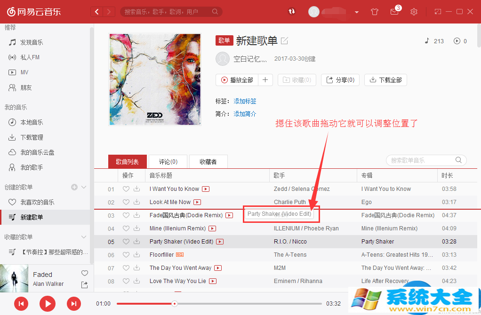Viewport: 481px width, 315px height.
Task: Share the now-playing song Faded
Action: coord(84,285)
